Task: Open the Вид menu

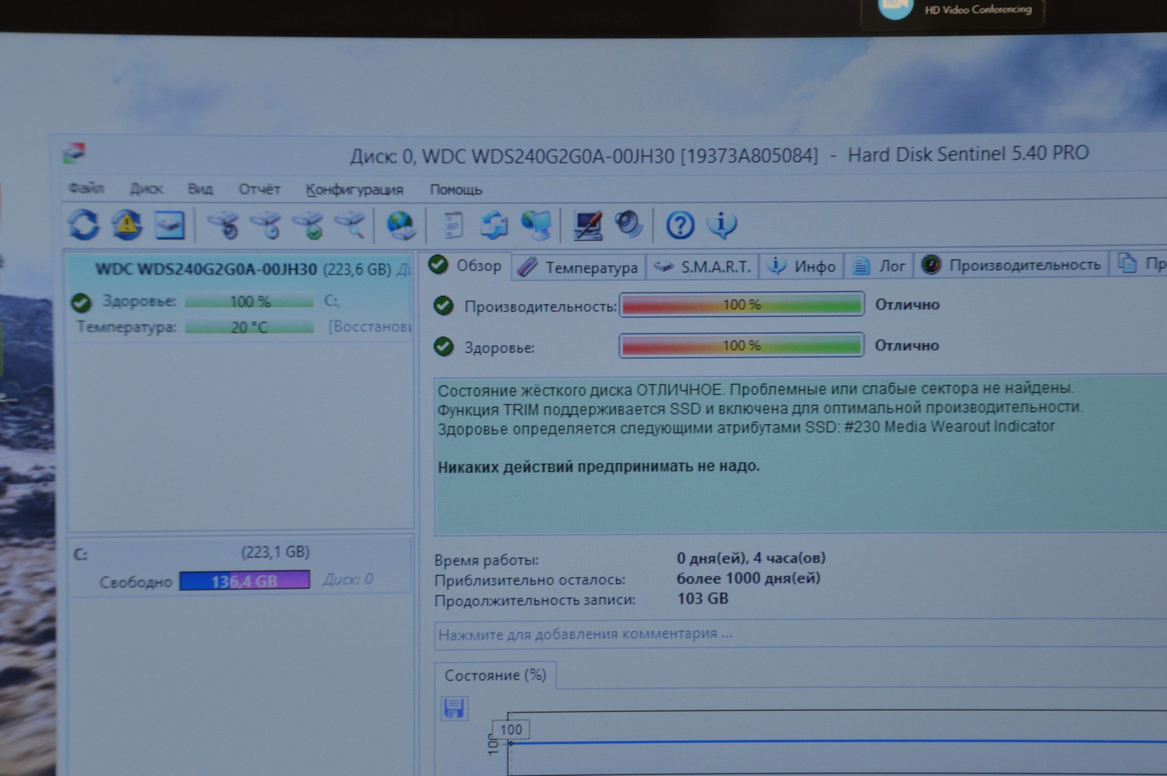Action: pyautogui.click(x=200, y=189)
